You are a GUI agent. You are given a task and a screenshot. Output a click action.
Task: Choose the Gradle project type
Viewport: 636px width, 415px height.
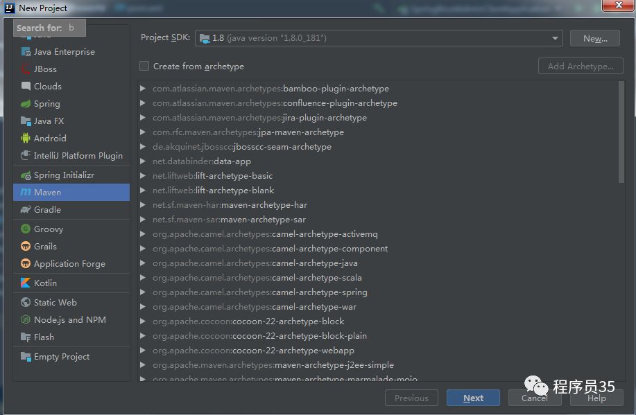71,209
